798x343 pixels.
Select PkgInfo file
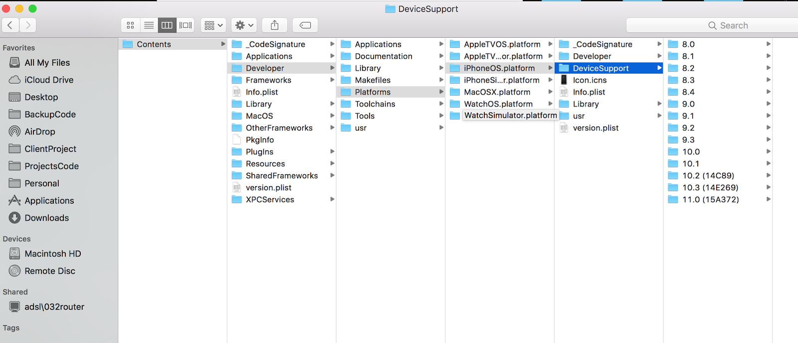(x=282, y=140)
